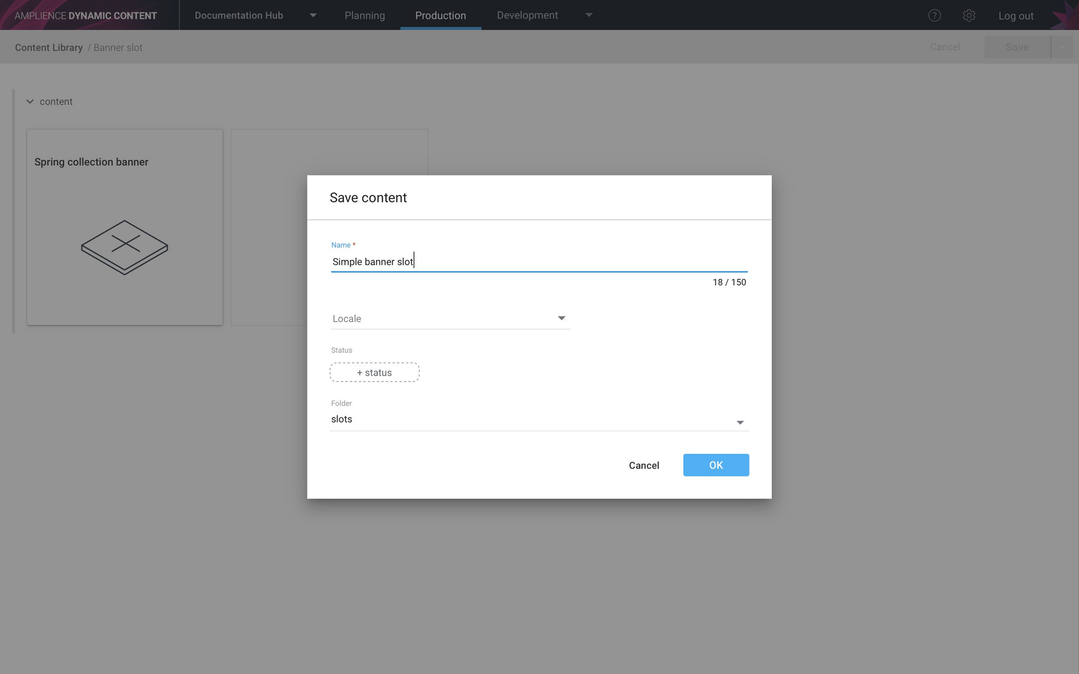Viewport: 1079px width, 674px height.
Task: Open the settings gear icon
Action: [969, 15]
